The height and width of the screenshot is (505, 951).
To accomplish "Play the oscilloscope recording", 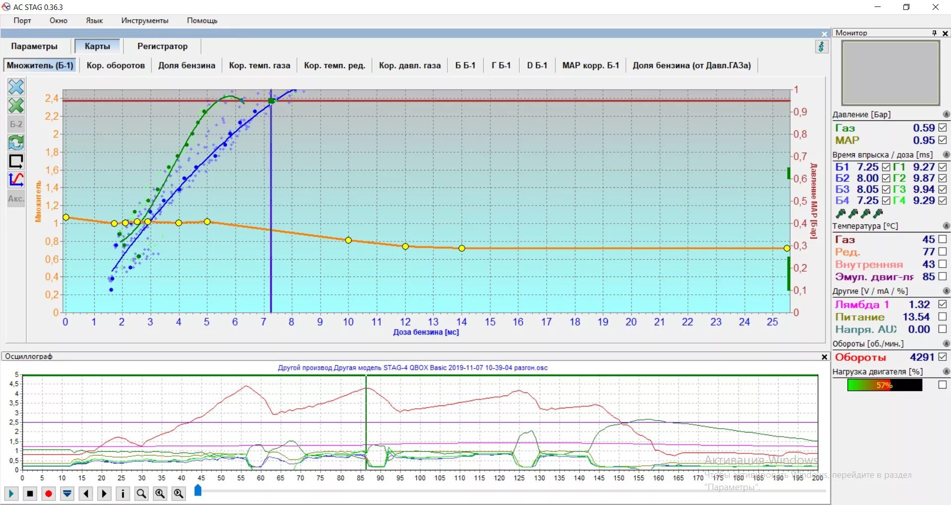I will tap(11, 494).
